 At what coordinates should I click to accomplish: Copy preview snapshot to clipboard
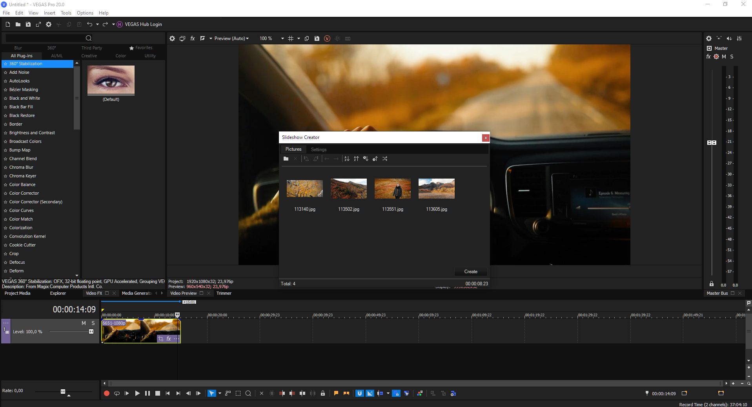click(x=307, y=38)
